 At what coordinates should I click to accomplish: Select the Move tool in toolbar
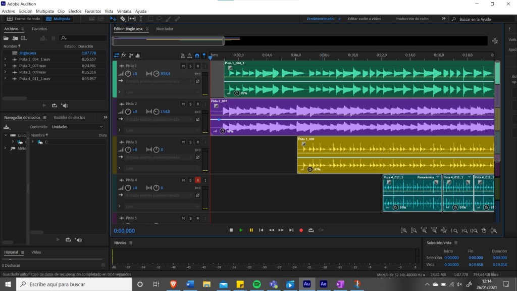[x=114, y=19]
